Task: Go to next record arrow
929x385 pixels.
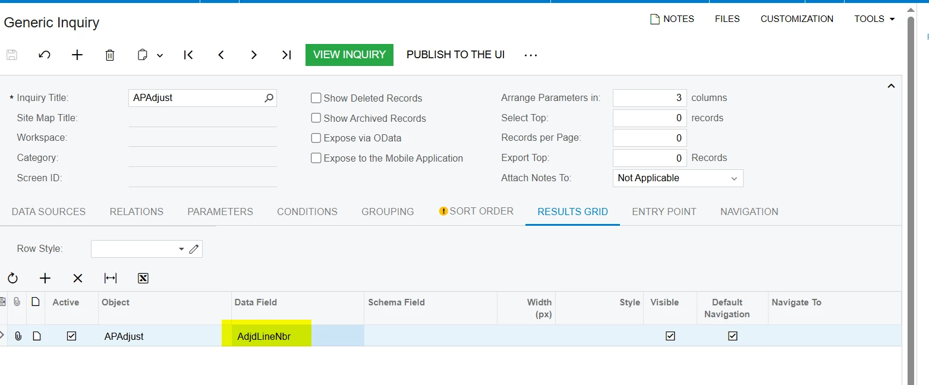Action: pos(254,55)
